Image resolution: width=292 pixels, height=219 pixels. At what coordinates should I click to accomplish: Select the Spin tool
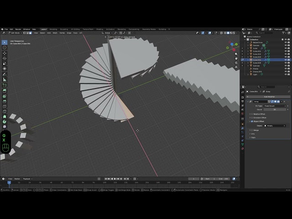pyautogui.click(x=5, y=122)
